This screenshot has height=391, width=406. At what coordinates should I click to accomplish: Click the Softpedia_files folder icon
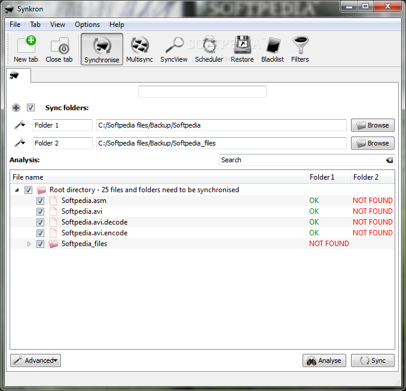tap(53, 244)
